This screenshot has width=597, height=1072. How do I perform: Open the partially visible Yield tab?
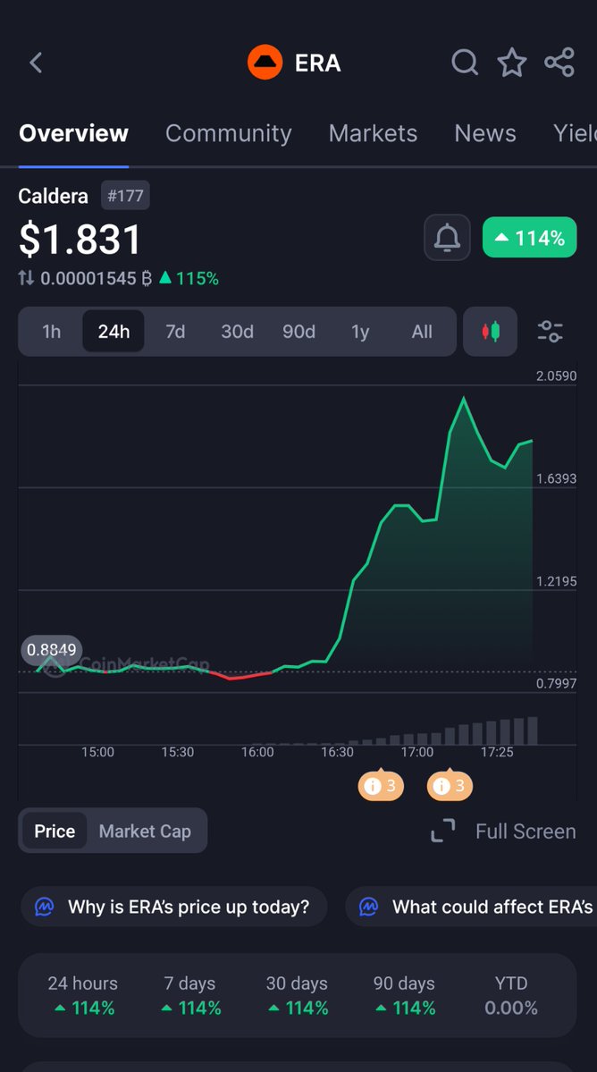(575, 133)
